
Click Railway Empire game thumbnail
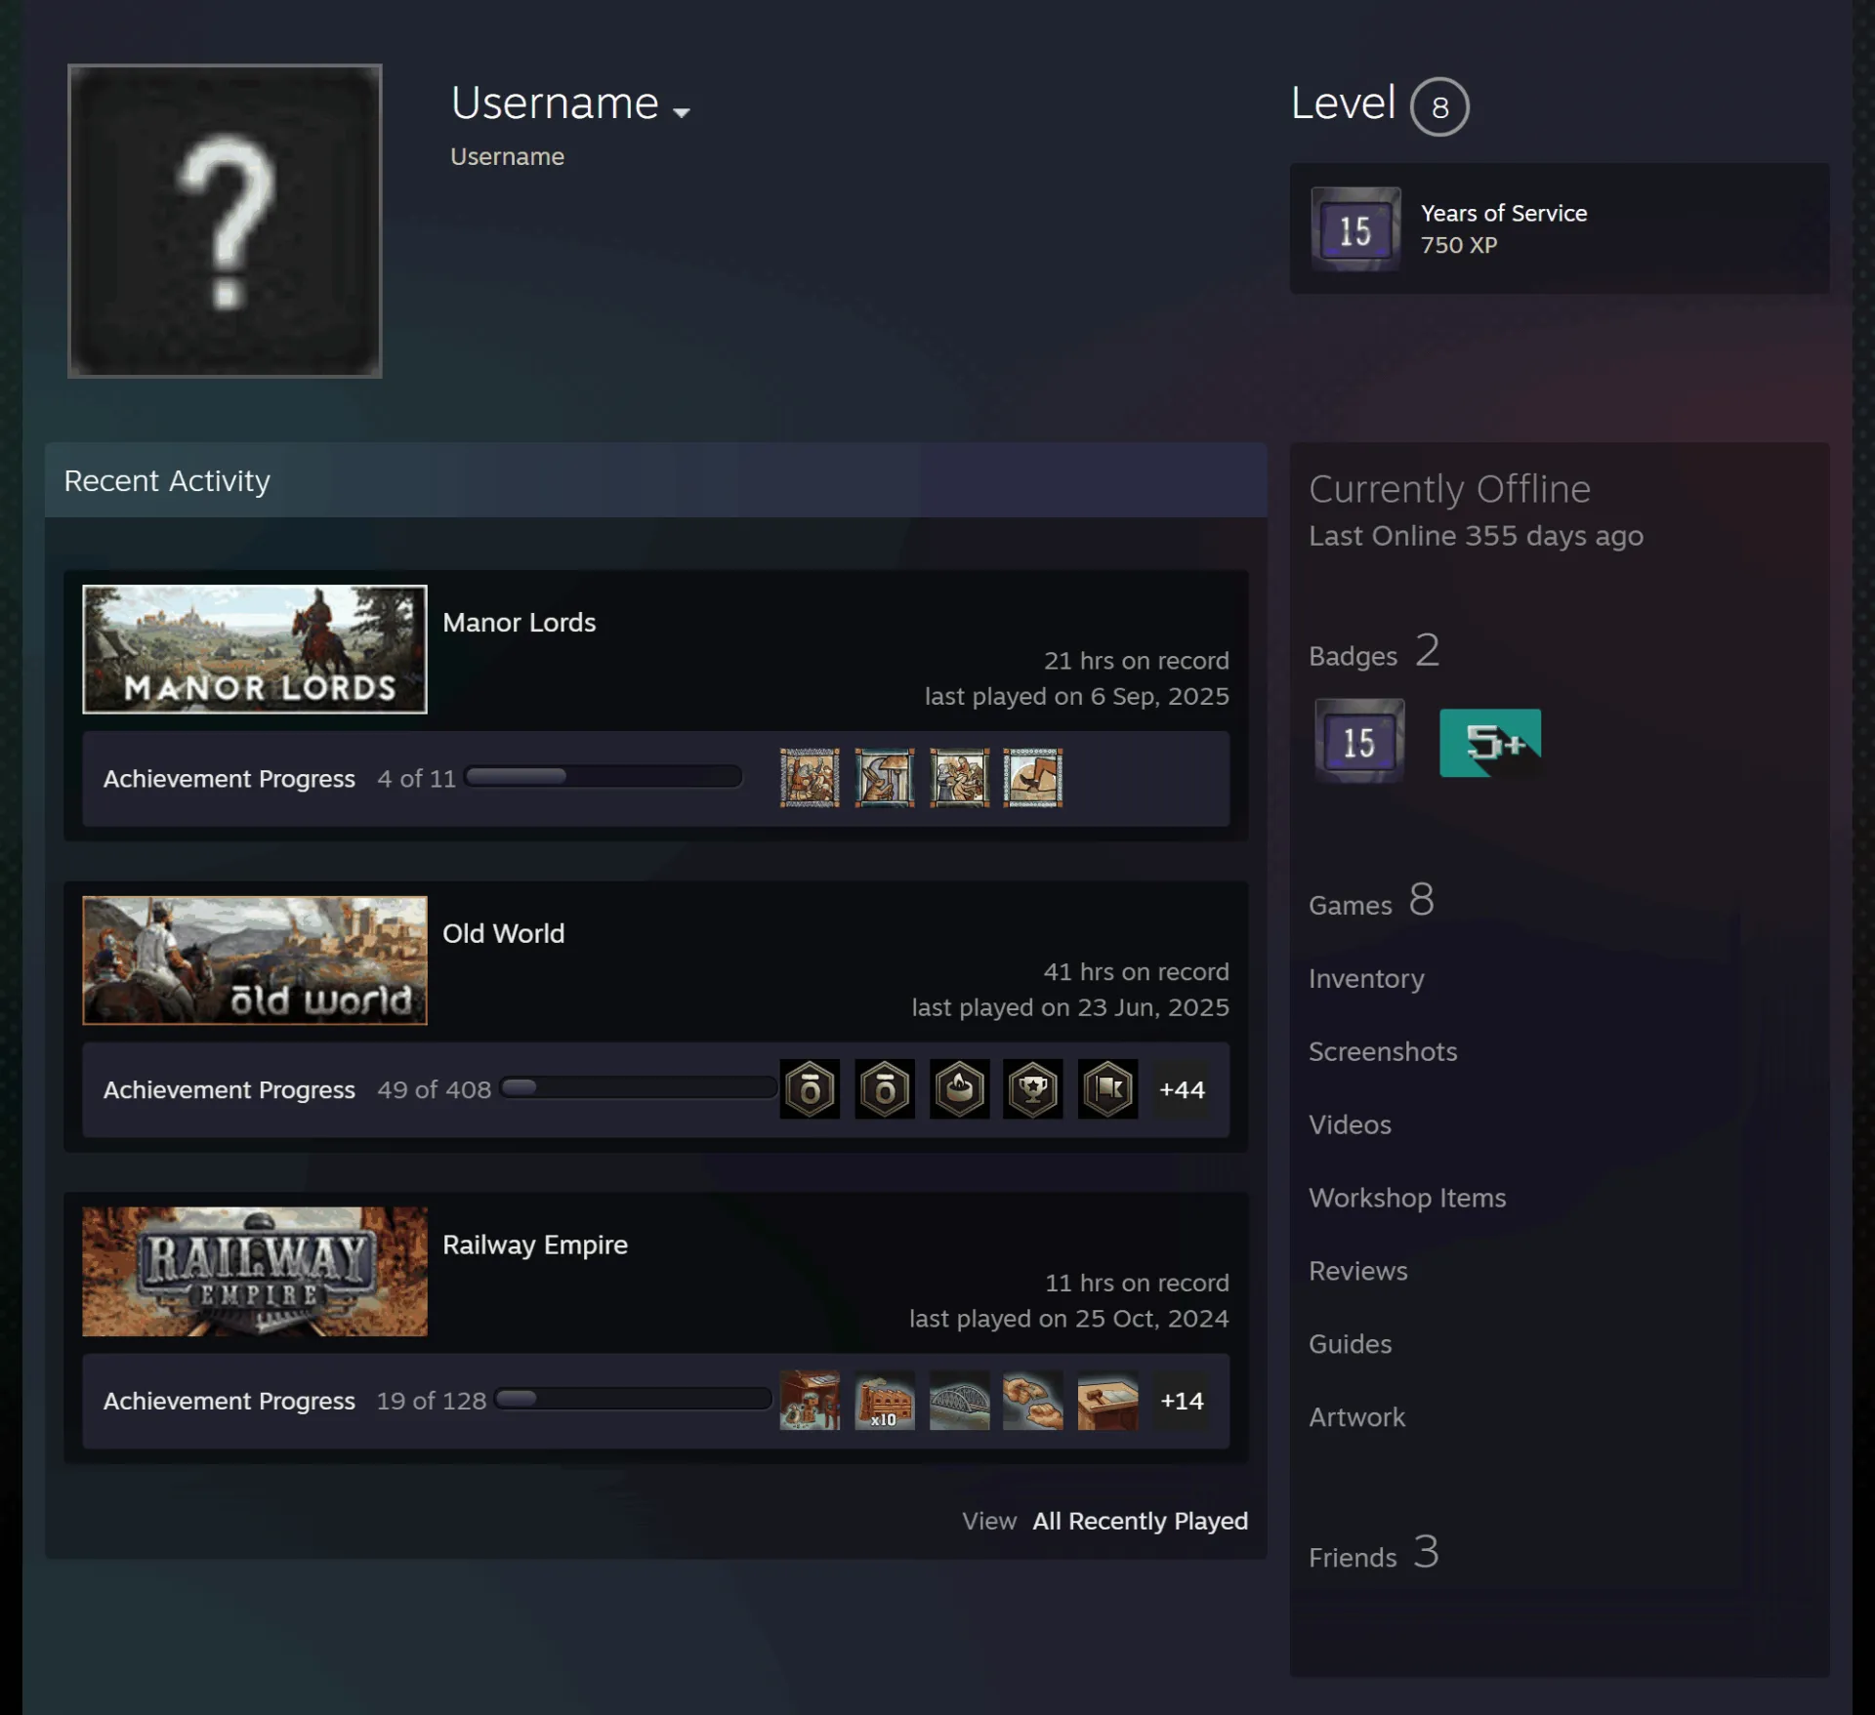(x=255, y=1271)
